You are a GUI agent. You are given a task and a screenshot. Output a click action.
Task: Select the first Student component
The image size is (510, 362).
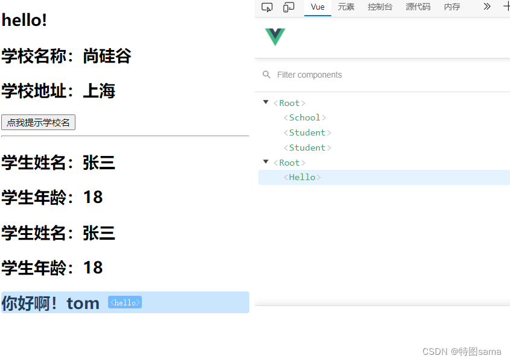coord(307,133)
